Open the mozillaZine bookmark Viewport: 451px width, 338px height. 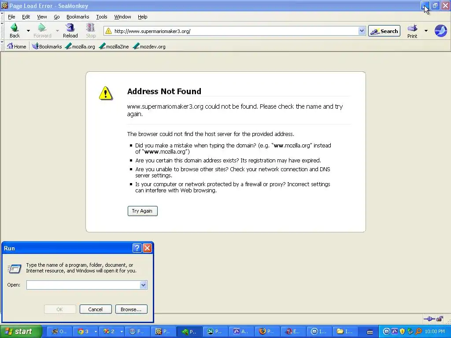pyautogui.click(x=114, y=46)
